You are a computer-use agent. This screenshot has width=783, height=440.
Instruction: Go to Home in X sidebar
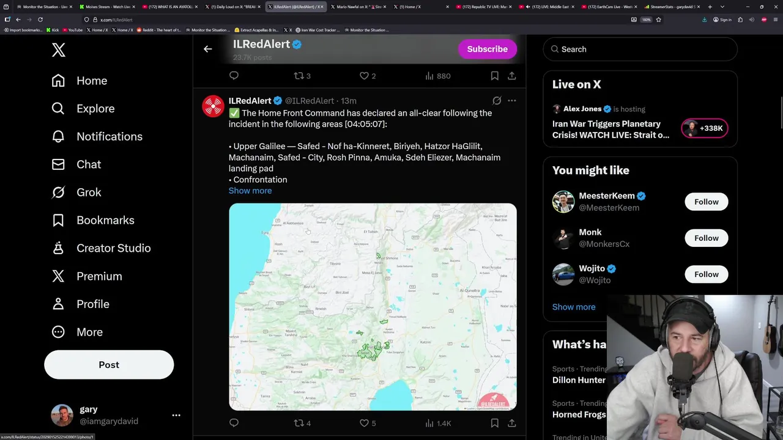pyautogui.click(x=80, y=81)
